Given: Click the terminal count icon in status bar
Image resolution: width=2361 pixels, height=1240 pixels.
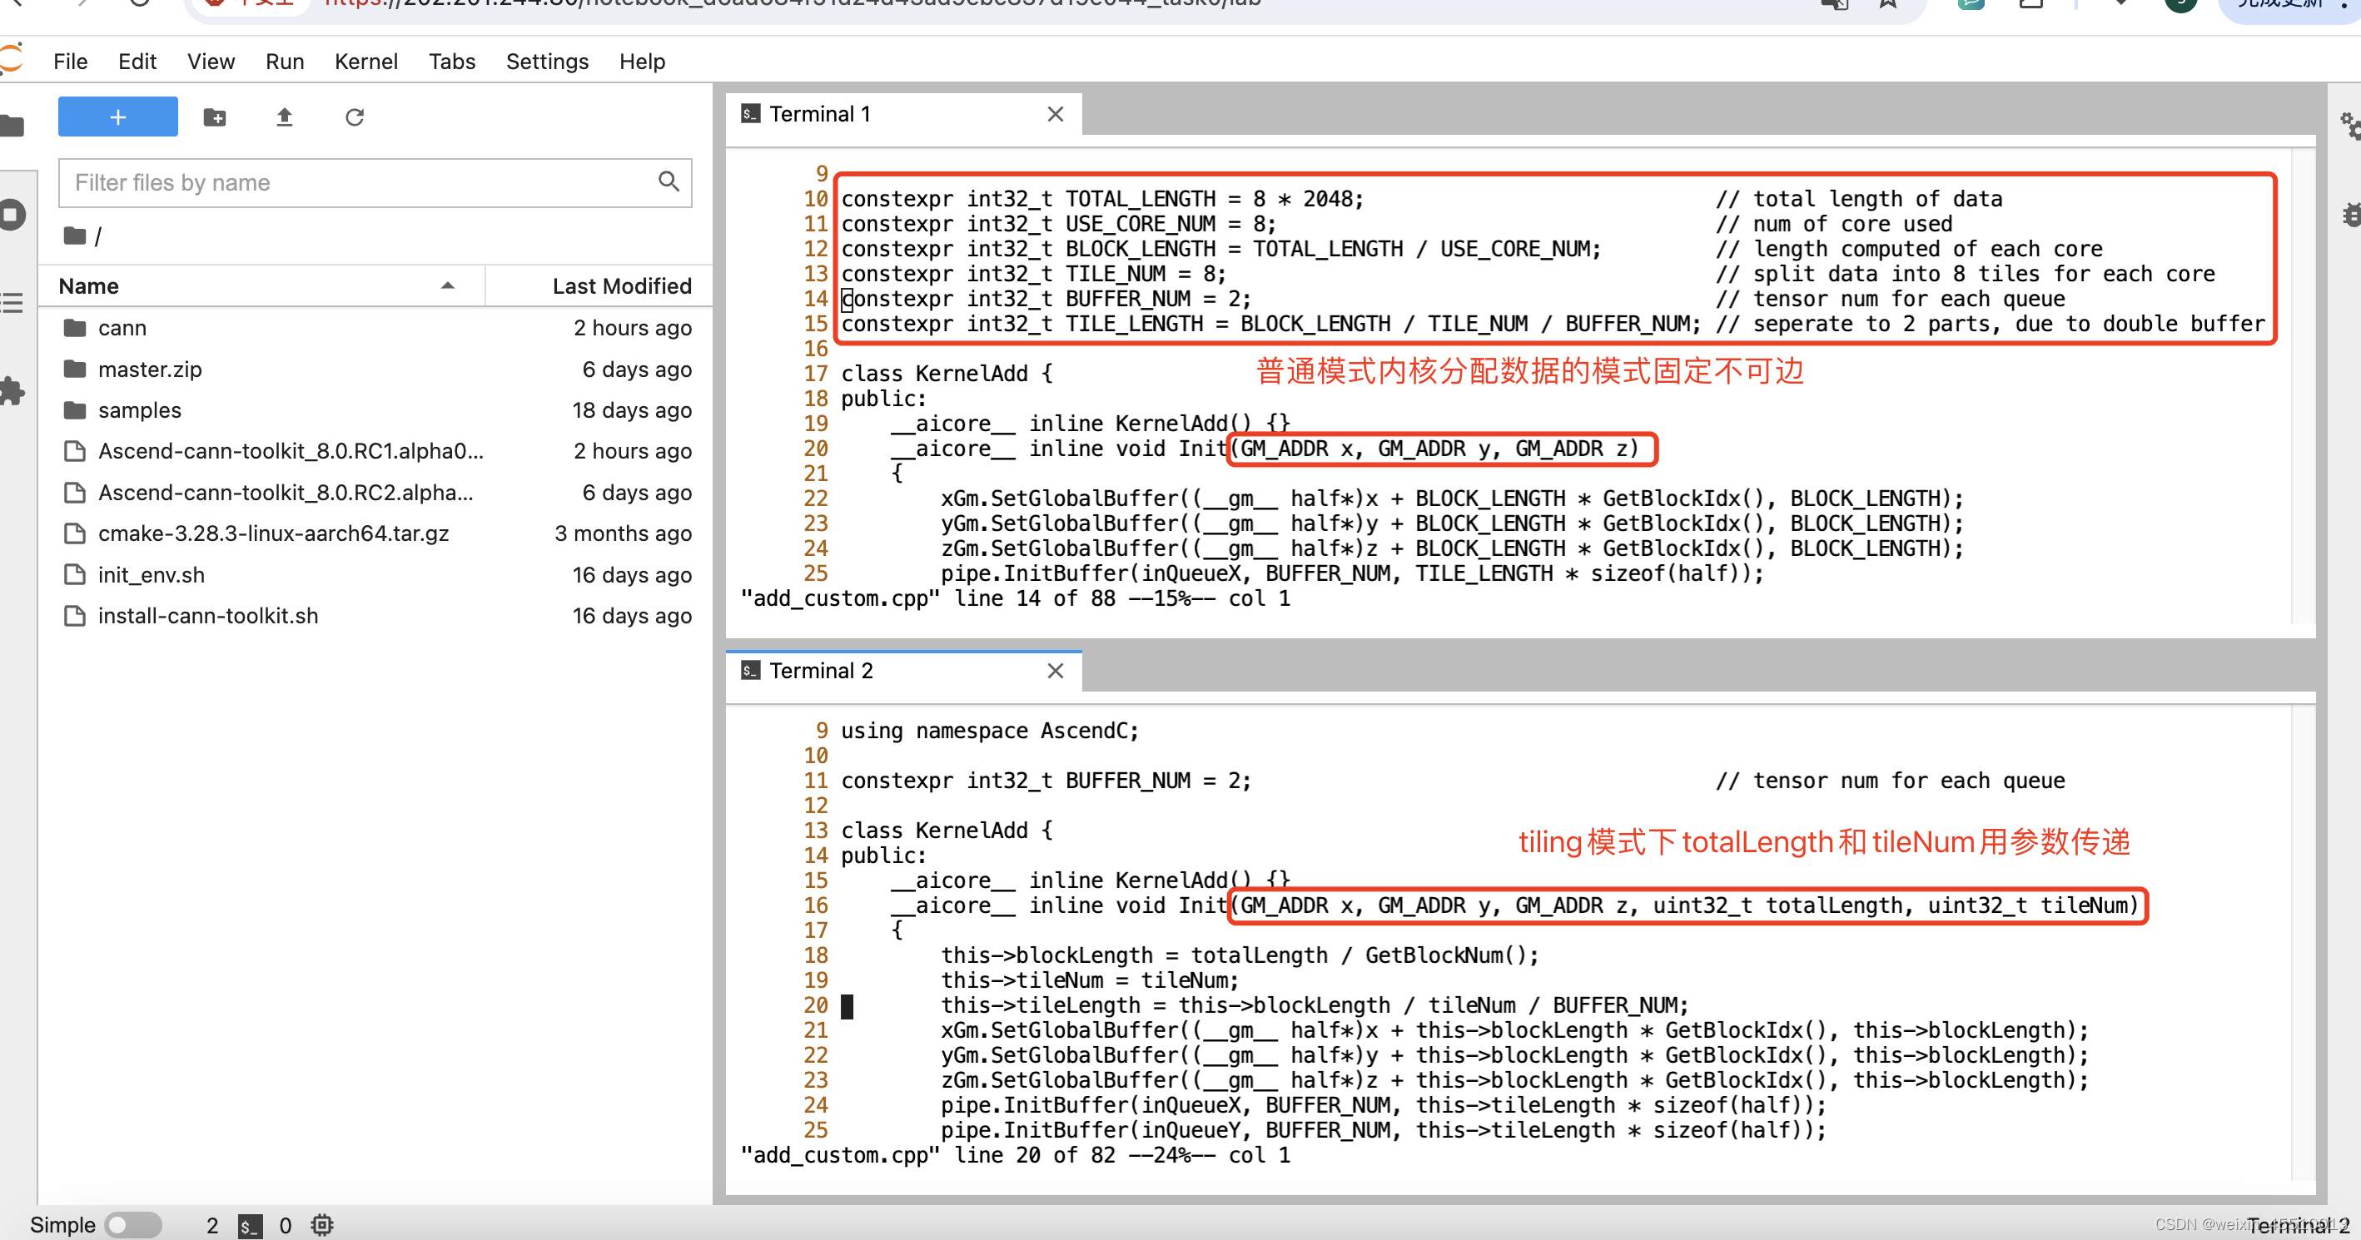Looking at the screenshot, I should tap(249, 1225).
